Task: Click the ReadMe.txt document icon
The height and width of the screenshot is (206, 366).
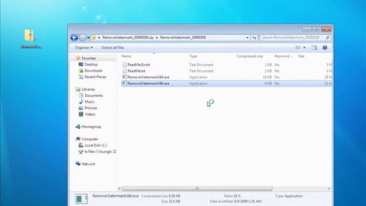Action: [125, 71]
